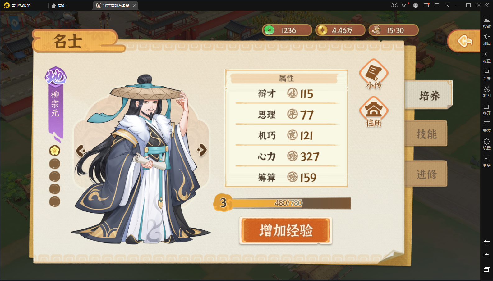493x281 pixels.
Task: Switch to the 进修 tab
Action: 426,174
